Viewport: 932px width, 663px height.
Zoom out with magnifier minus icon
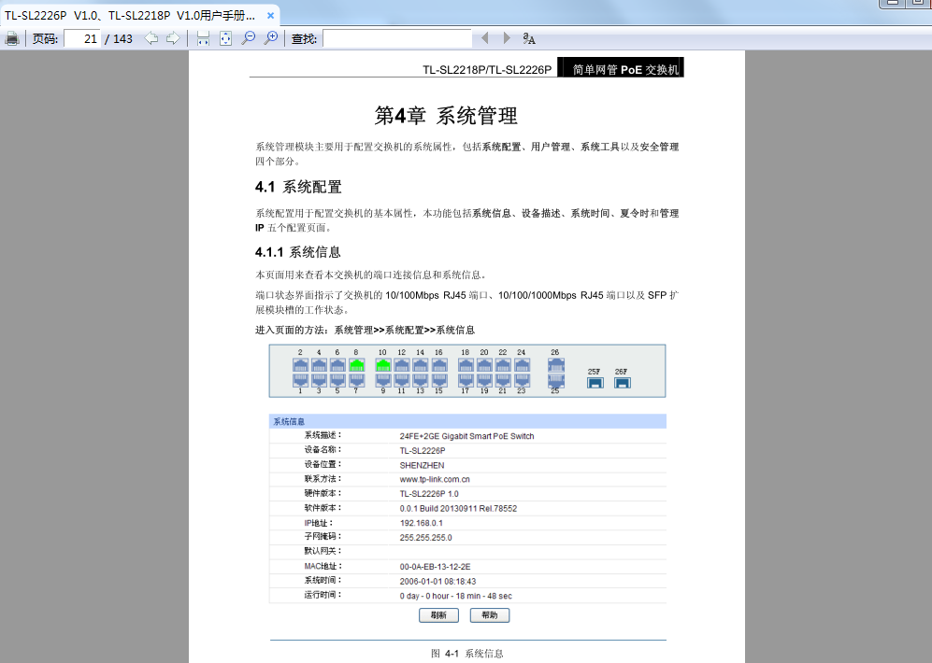point(249,38)
